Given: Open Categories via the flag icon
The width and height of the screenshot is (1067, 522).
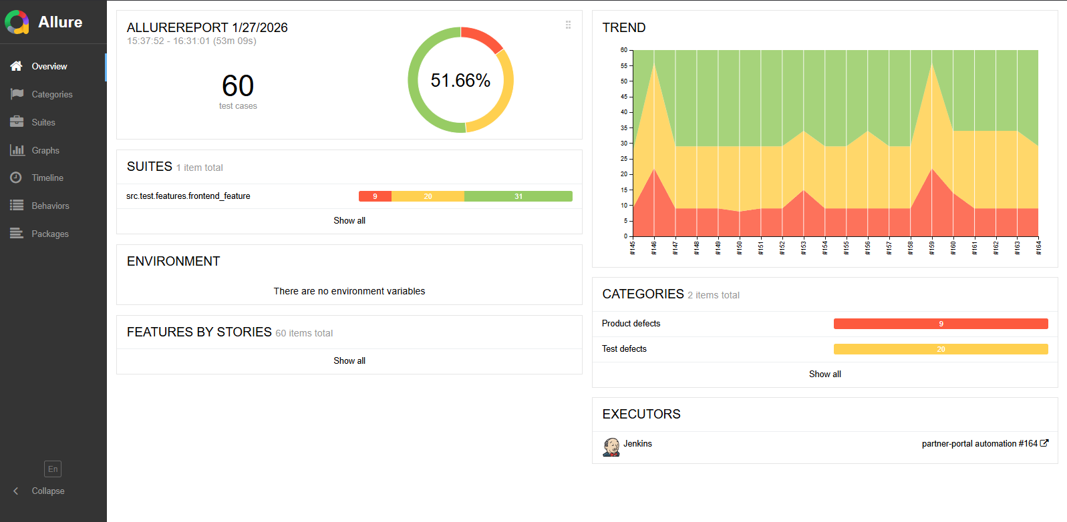Looking at the screenshot, I should pos(17,94).
